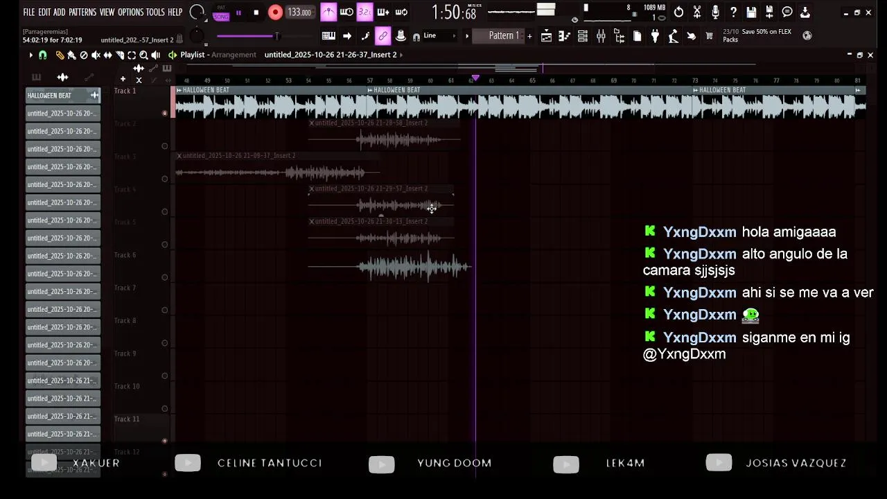Open the playlist options arrow menu
The image size is (887, 499).
pyautogui.click(x=30, y=55)
